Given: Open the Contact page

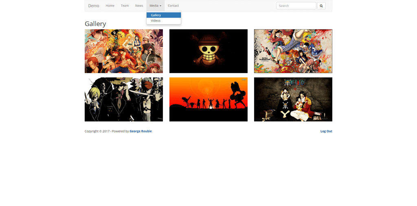Looking at the screenshot, I should [173, 6].
